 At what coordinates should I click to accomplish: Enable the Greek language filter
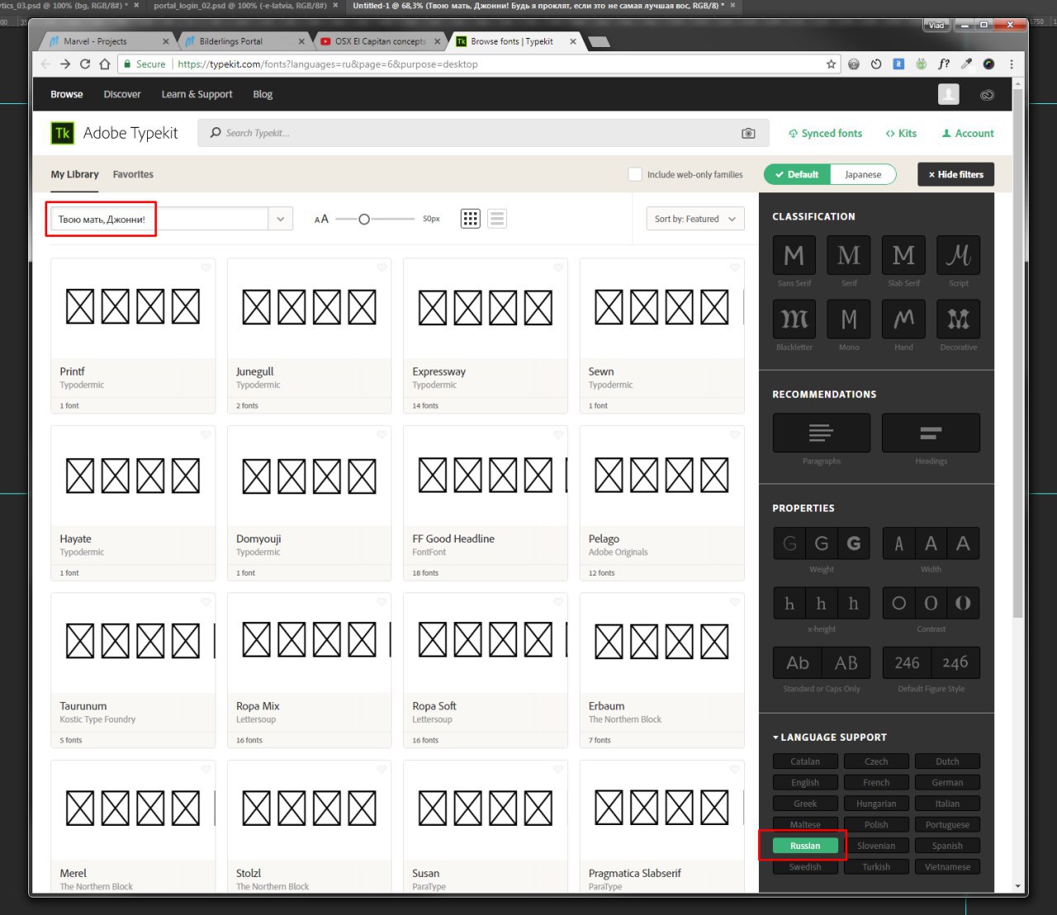point(804,804)
